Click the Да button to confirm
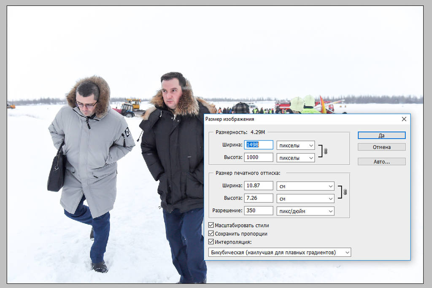Viewport: 432px width, 288px height. pos(381,135)
